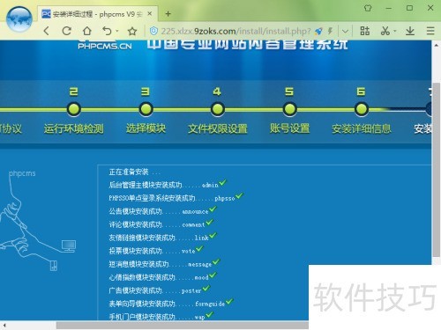
Task: Click the address bar URL field
Action: pos(235,31)
